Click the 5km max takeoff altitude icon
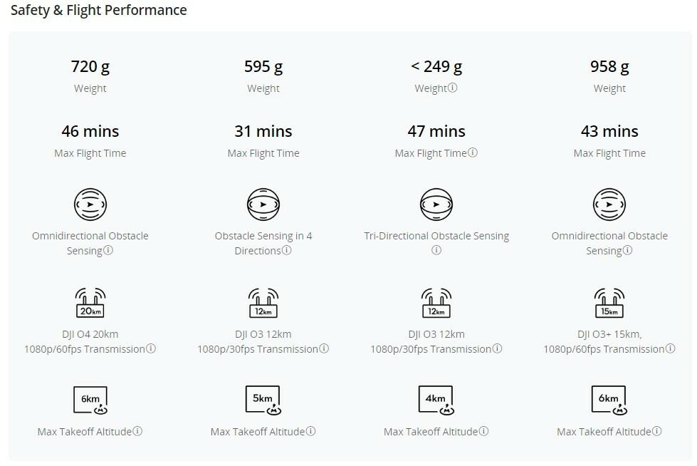 point(263,400)
